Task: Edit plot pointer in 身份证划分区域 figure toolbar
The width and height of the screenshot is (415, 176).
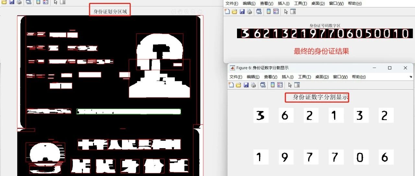Action: 55,2
